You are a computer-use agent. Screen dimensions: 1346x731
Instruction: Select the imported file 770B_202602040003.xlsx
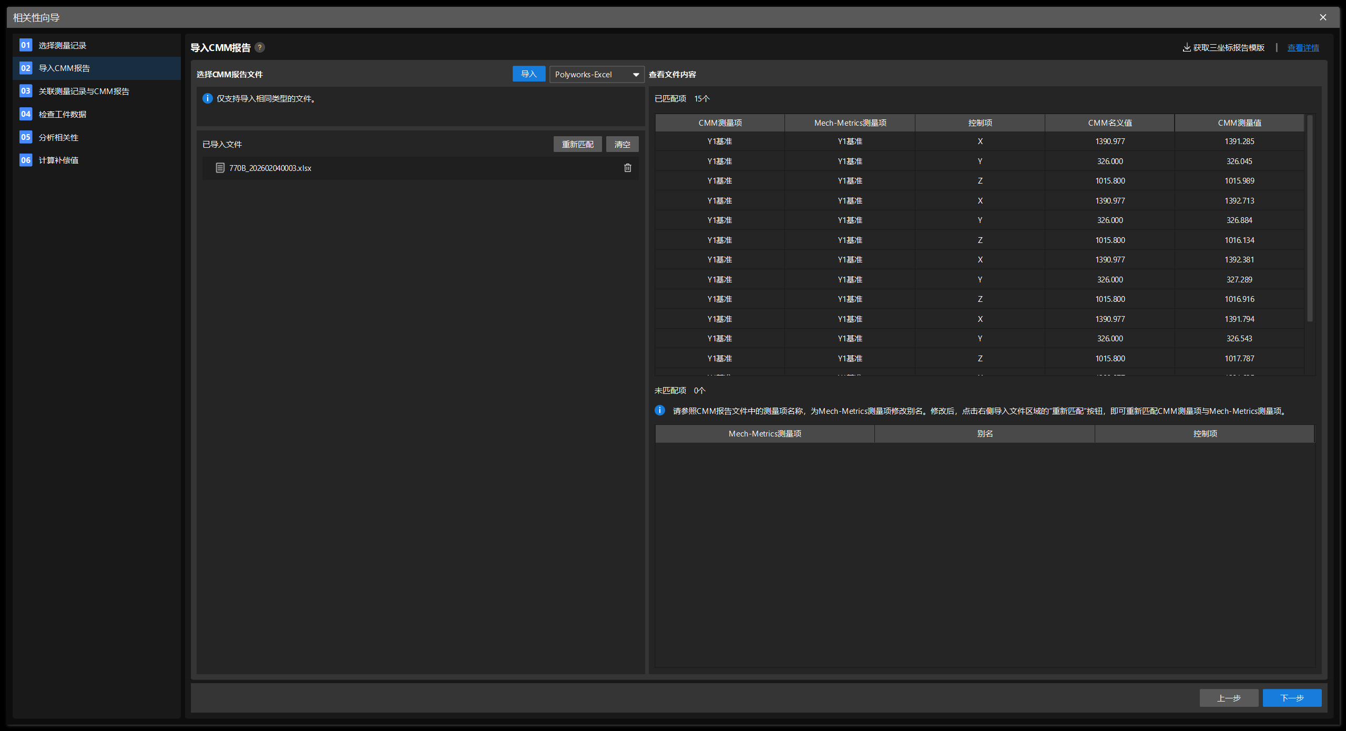[270, 168]
